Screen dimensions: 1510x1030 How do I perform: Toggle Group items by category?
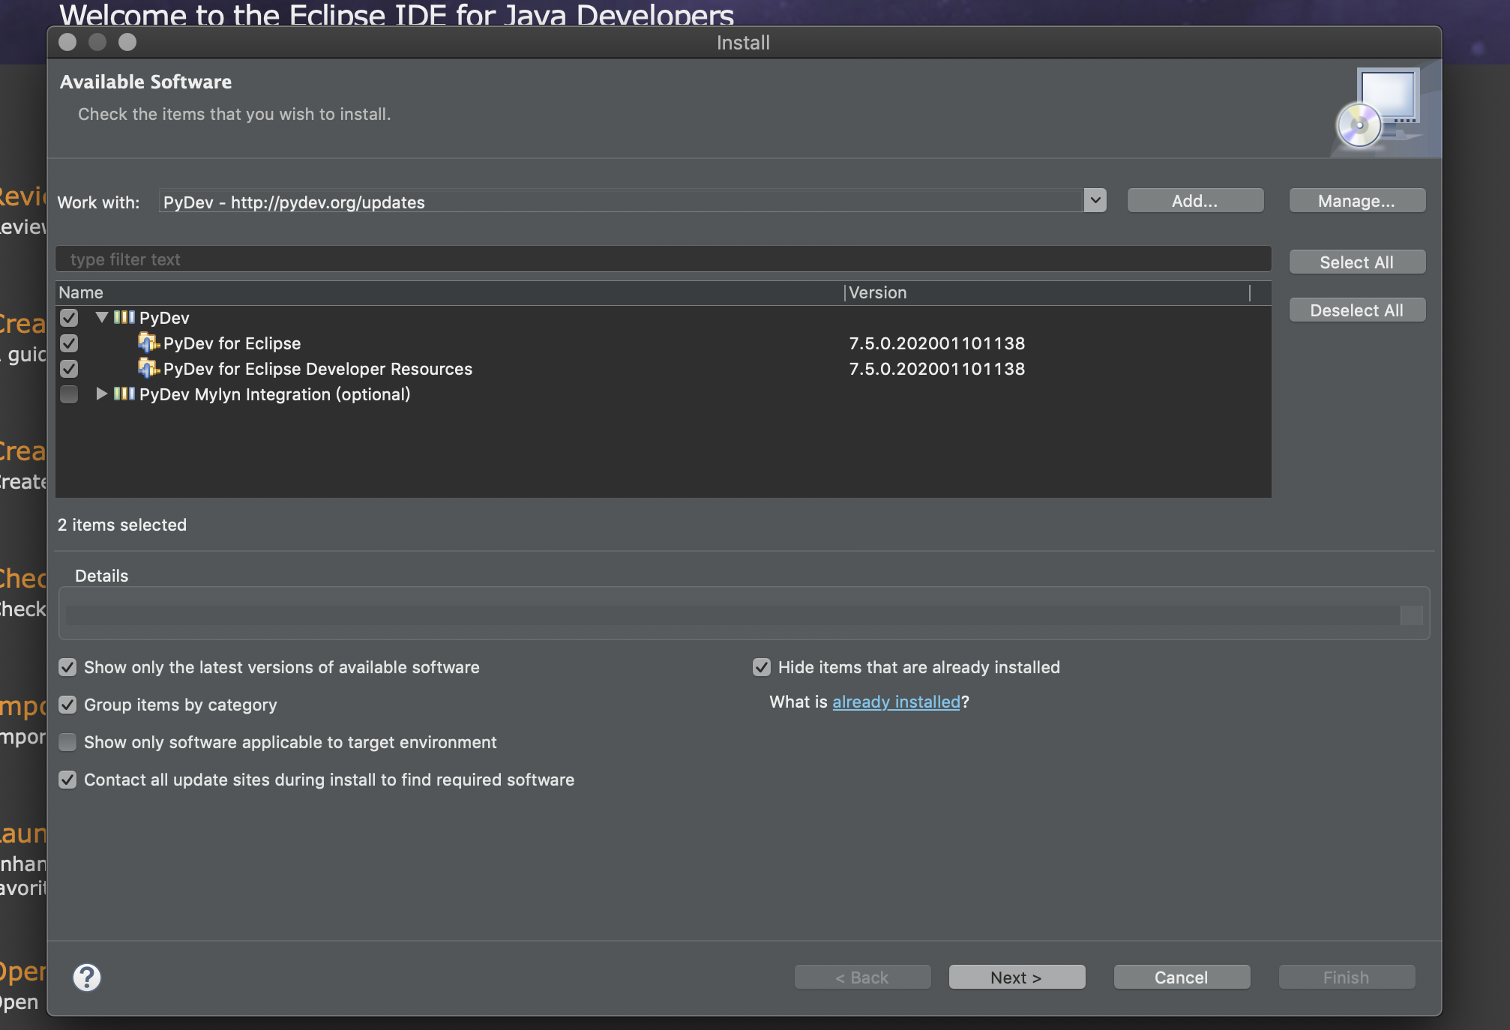[67, 705]
